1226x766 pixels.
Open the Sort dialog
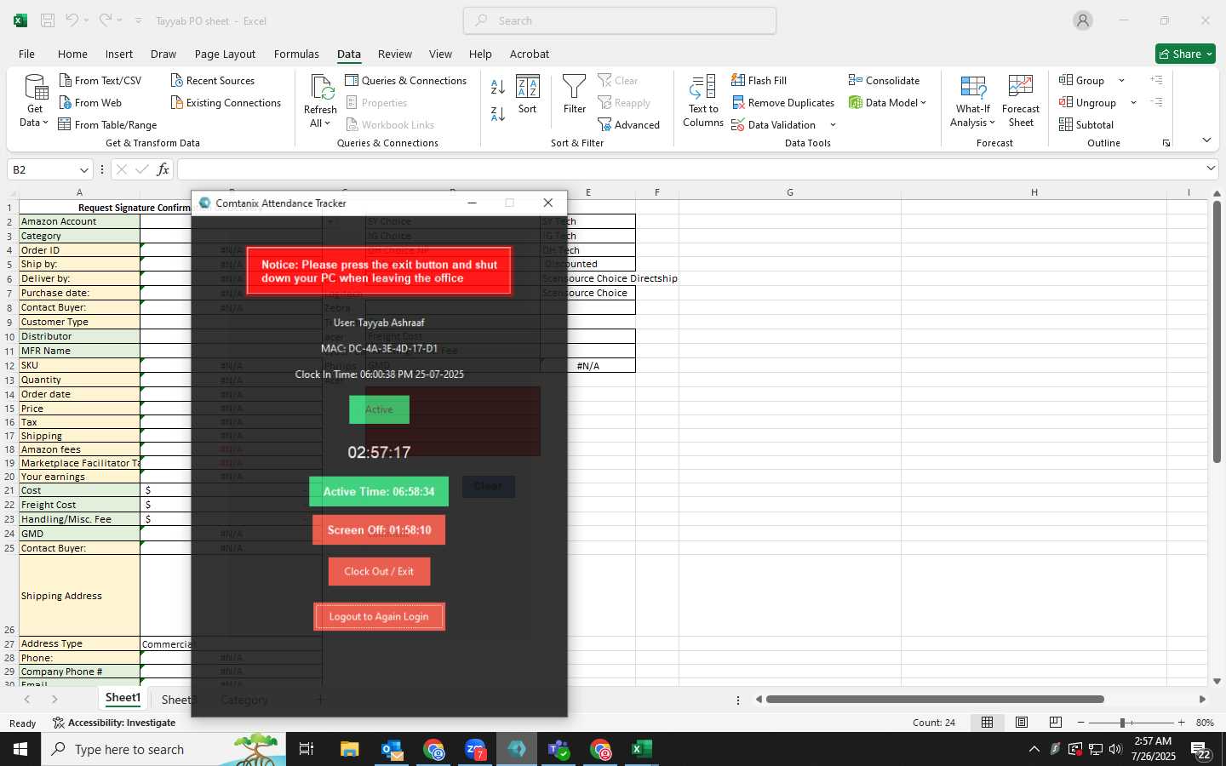(528, 94)
